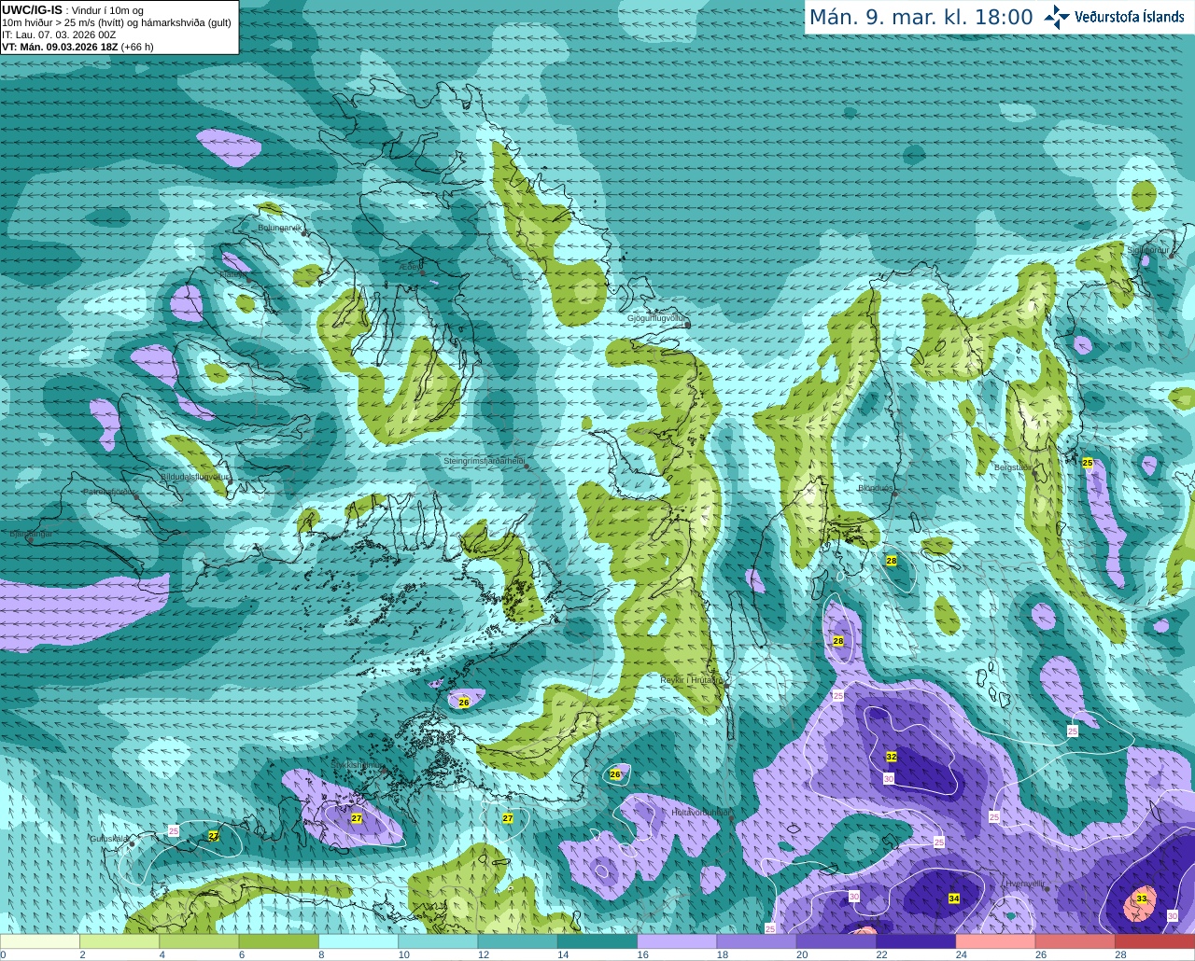Click the Bíldudalsflugvöllur station marker
The width and height of the screenshot is (1195, 961).
[x=229, y=481]
